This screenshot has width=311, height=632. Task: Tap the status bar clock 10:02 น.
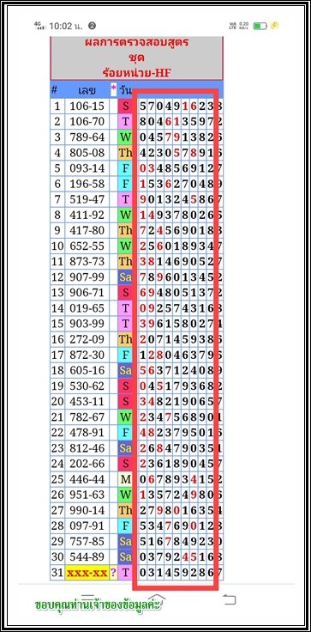point(66,27)
